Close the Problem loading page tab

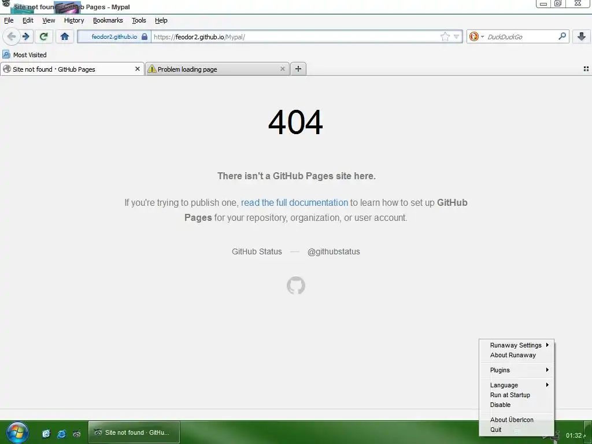pos(282,69)
